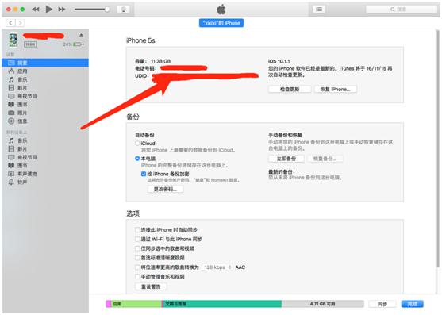Enable 首选标准清晰度视频 checkbox
Image resolution: width=442 pixels, height=315 pixels.
pos(137,258)
